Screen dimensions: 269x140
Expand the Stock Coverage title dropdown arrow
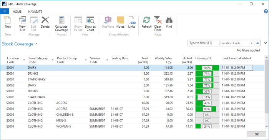pos(37,44)
